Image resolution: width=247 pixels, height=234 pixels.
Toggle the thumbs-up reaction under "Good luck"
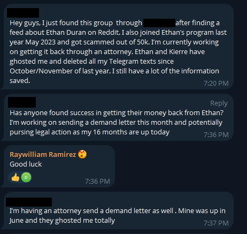pyautogui.click(x=16, y=177)
